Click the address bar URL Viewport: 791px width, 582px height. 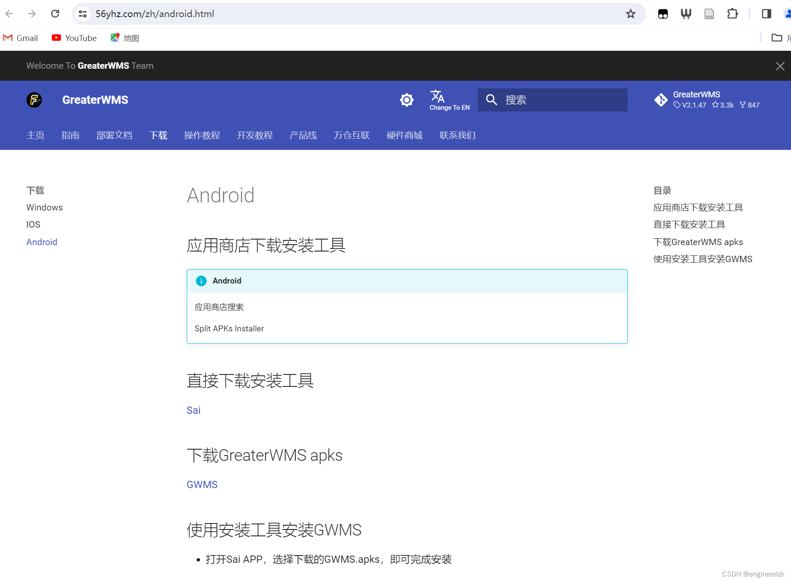tap(155, 14)
